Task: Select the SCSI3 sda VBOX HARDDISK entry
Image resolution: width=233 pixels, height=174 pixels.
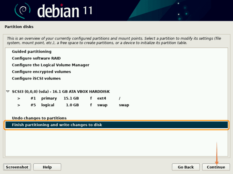Action: click(61, 92)
